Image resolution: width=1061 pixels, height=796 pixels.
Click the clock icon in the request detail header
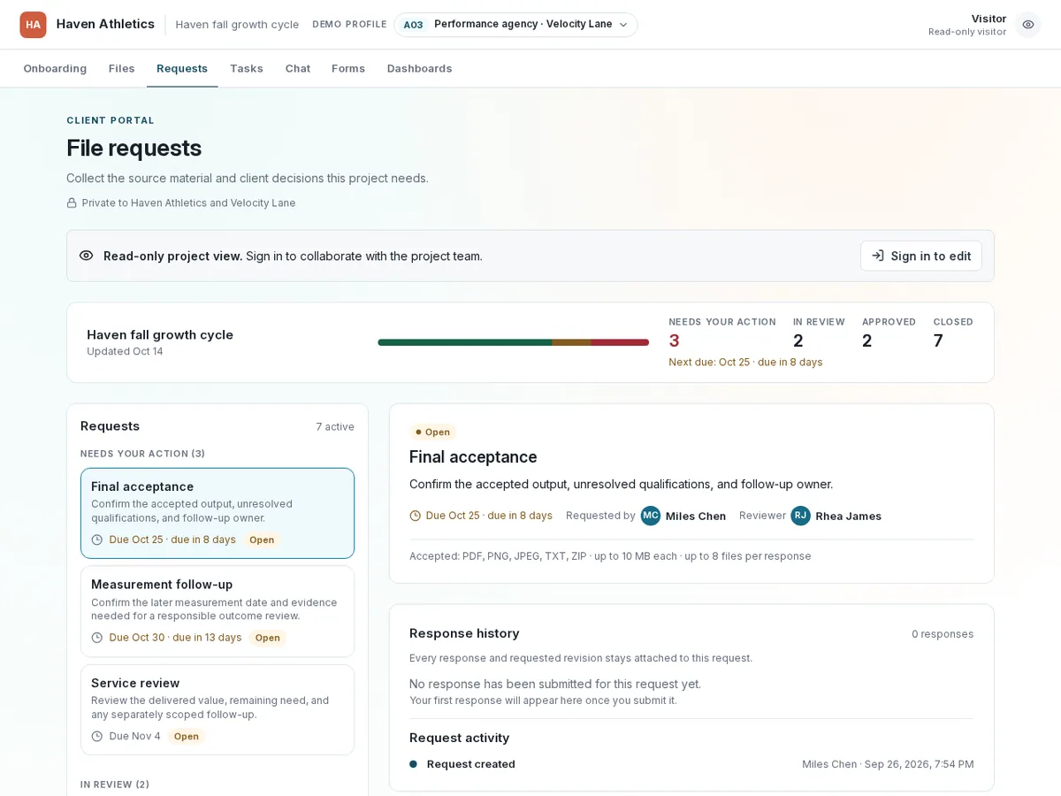point(416,516)
